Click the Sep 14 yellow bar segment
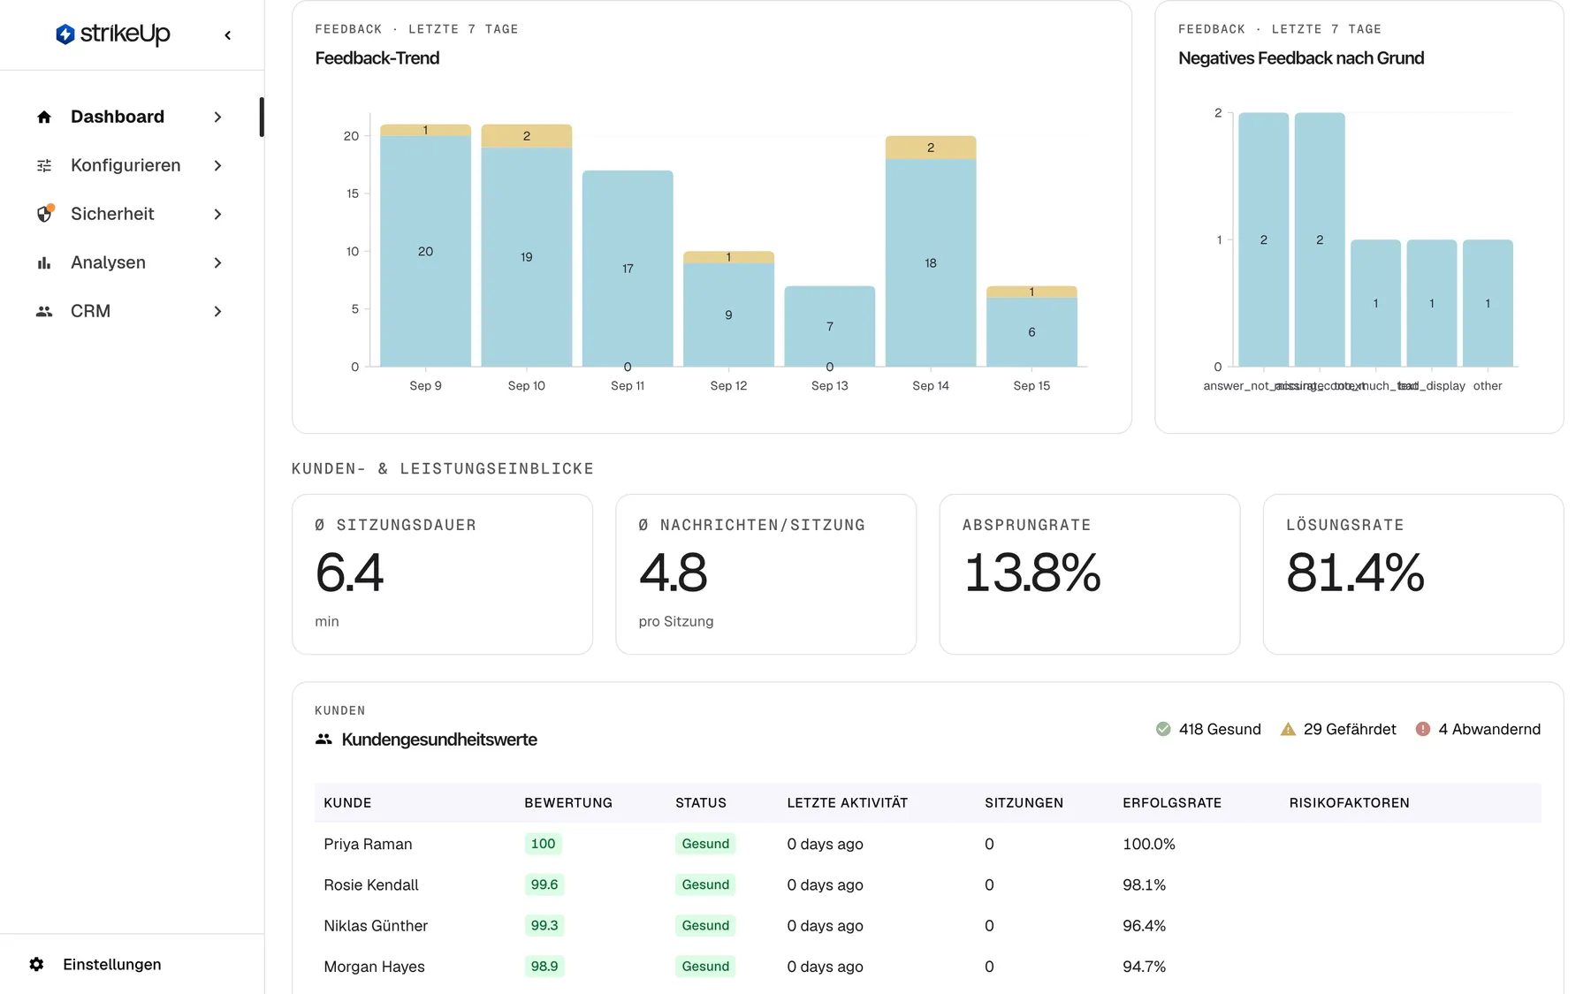 point(931,148)
